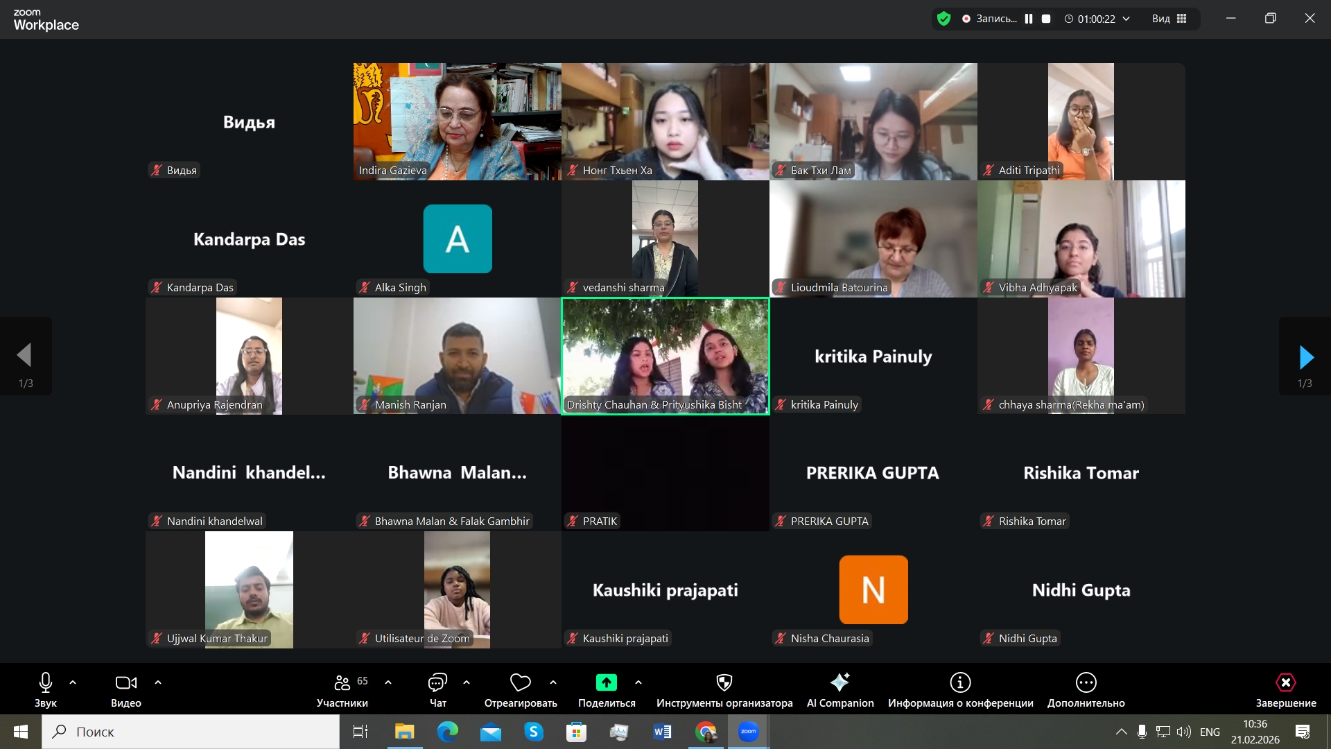Open the meeting timer dropdown chevron

(1126, 19)
